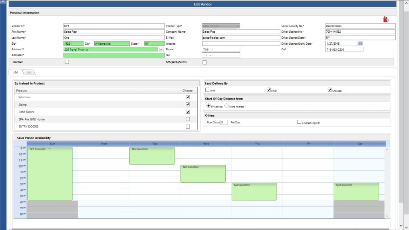Select Sunday Not Available block
The width and height of the screenshot is (409, 230).
tap(50, 174)
